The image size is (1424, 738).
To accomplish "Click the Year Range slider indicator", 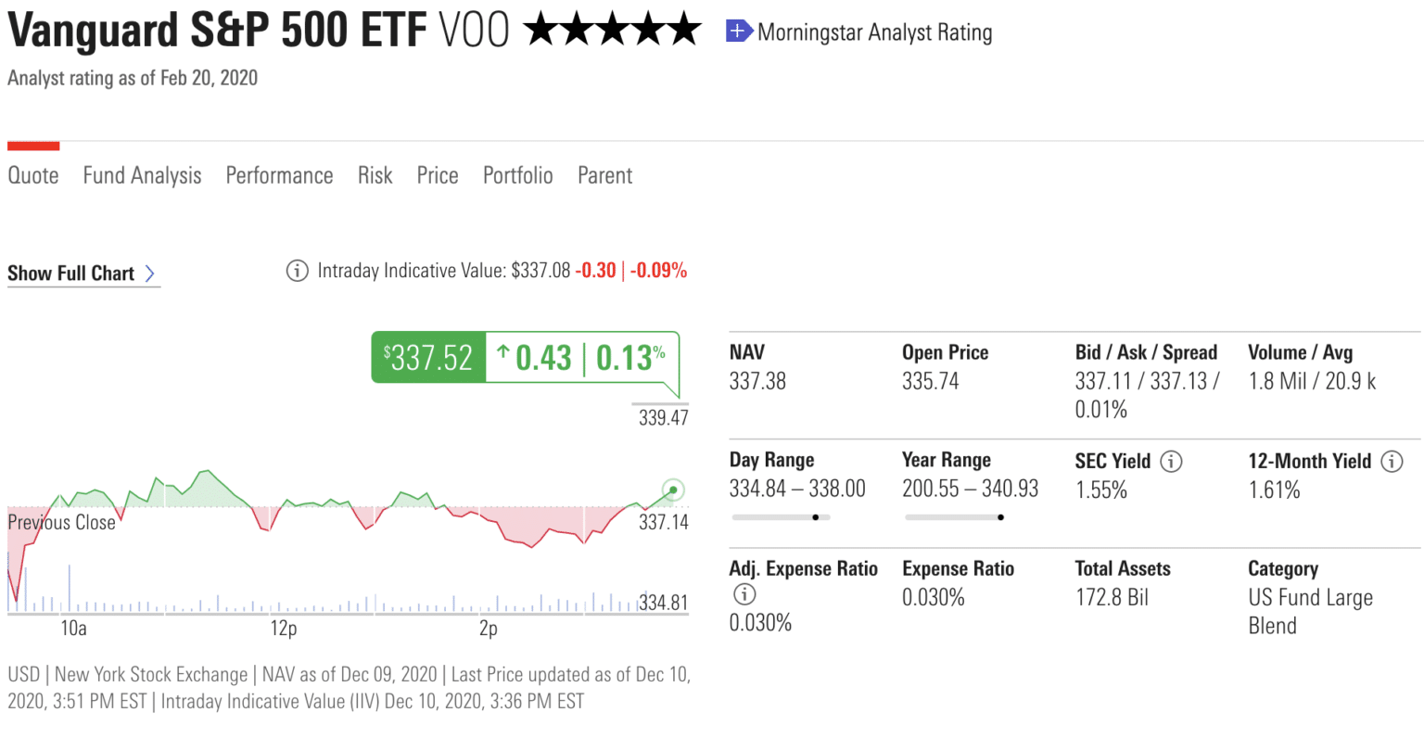I will click(x=1000, y=517).
